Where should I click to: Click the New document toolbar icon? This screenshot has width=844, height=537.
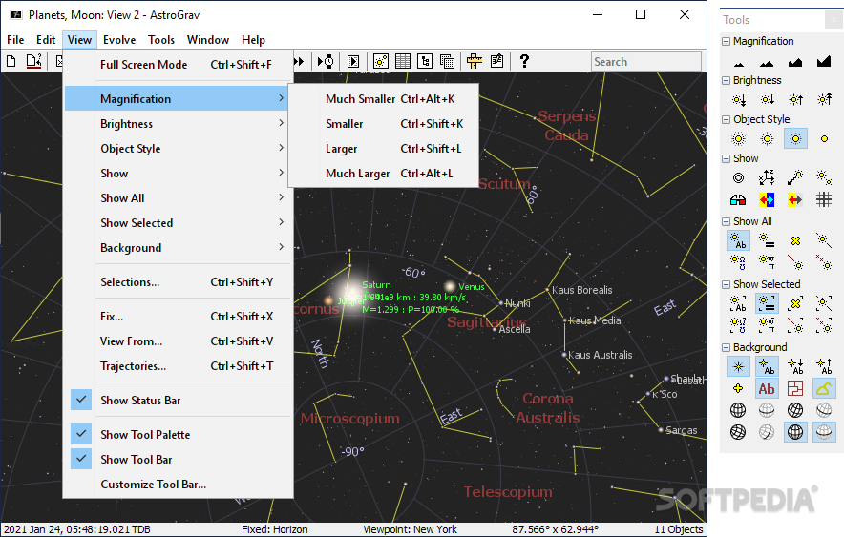pyautogui.click(x=11, y=61)
